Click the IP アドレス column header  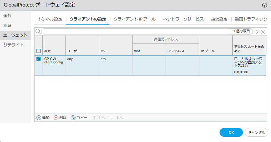point(176,51)
